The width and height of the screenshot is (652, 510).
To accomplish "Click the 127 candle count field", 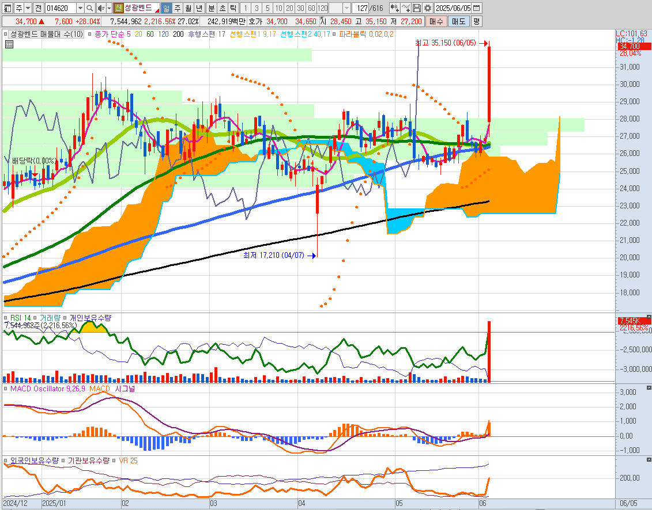I will pos(361,8).
